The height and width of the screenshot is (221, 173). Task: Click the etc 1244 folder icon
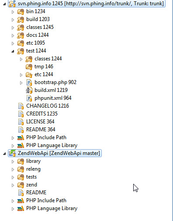click(x=29, y=75)
